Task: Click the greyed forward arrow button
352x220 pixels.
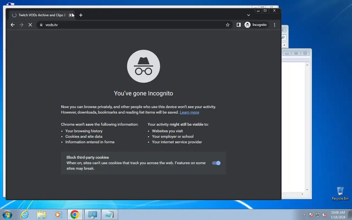Action: click(21, 25)
